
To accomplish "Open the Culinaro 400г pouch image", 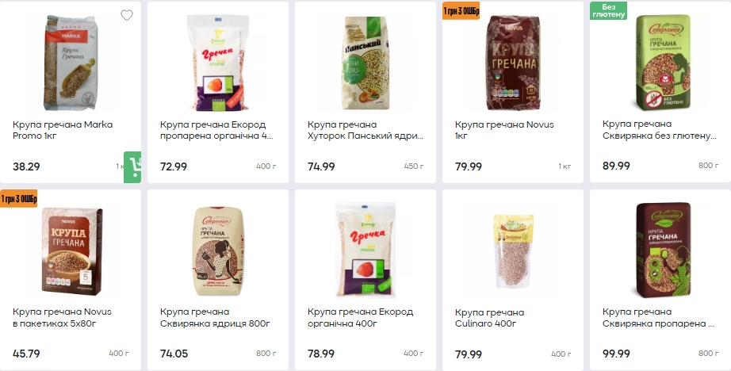I will [513, 251].
